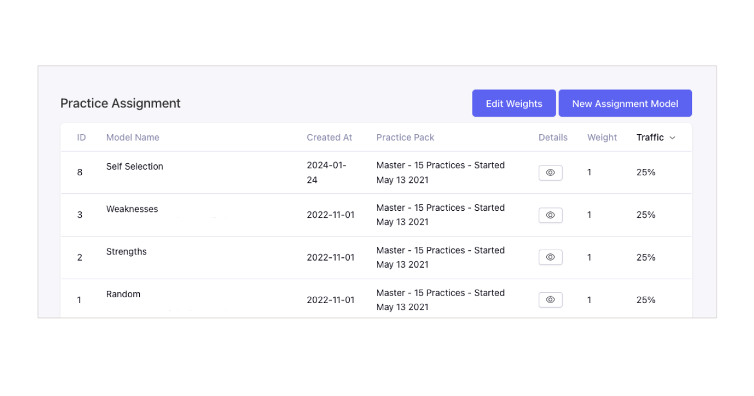
Task: Click the Weight column header
Action: pyautogui.click(x=601, y=137)
